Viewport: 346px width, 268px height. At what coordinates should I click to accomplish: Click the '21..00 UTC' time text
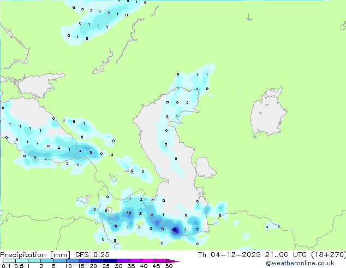click(x=286, y=255)
